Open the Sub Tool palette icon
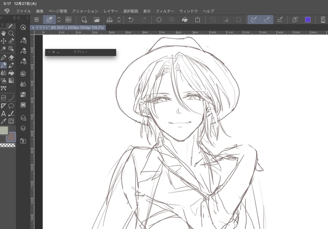Screen dimensions: 328x229 (x=23, y=40)
